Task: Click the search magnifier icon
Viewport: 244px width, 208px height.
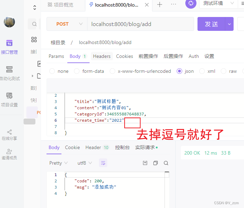Action: [34, 24]
